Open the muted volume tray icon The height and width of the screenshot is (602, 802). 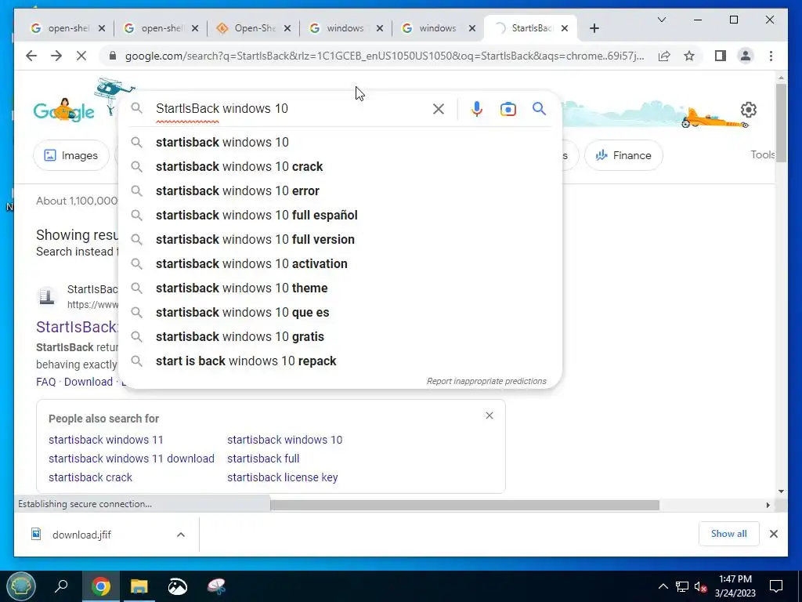(x=701, y=586)
